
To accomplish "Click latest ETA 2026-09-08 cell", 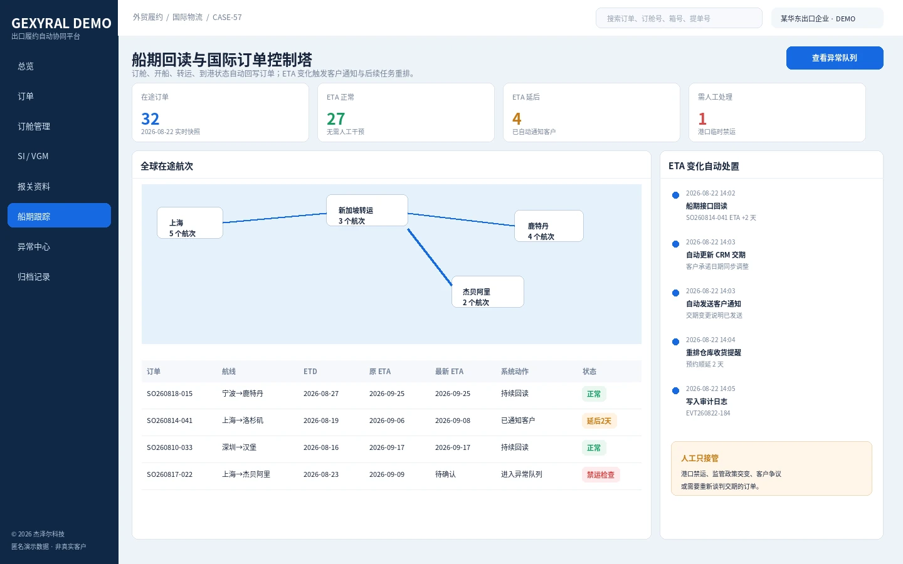I will pos(453,420).
